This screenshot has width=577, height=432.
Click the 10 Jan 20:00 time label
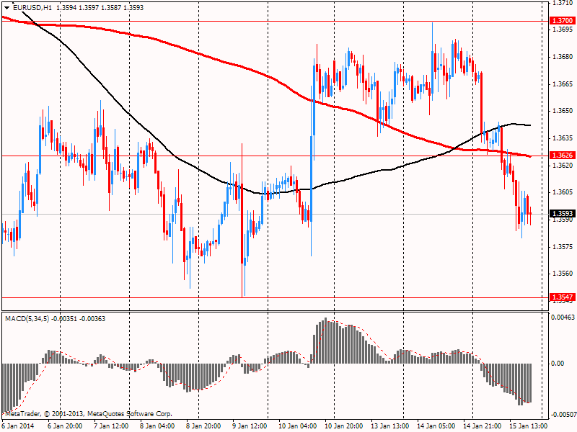pos(344,426)
